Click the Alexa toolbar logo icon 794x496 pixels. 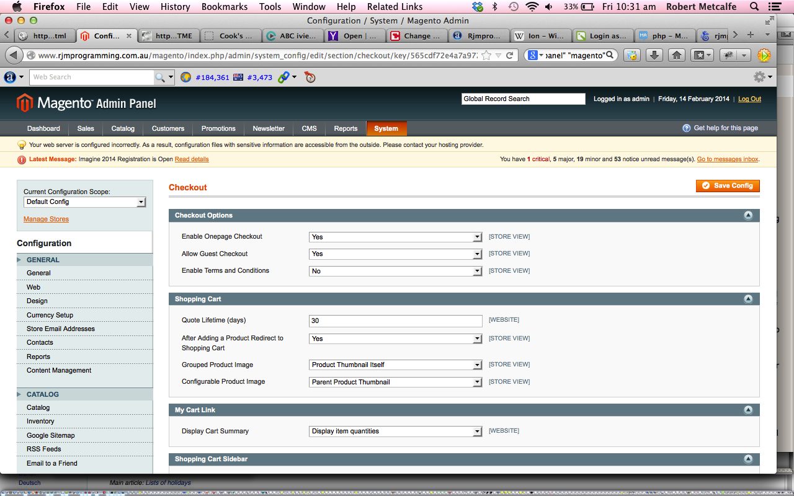click(10, 77)
